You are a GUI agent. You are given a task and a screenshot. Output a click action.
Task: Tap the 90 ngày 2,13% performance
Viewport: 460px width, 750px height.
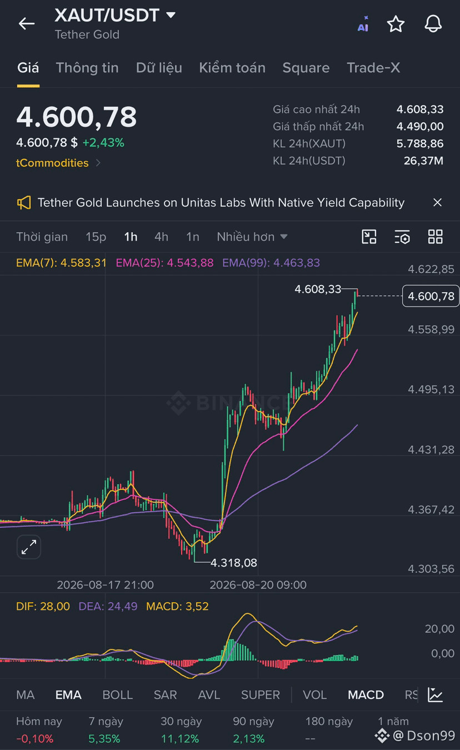pos(253,729)
